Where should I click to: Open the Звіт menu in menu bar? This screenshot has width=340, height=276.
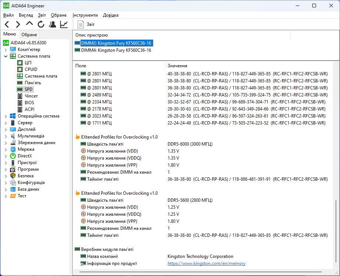[x=42, y=15]
